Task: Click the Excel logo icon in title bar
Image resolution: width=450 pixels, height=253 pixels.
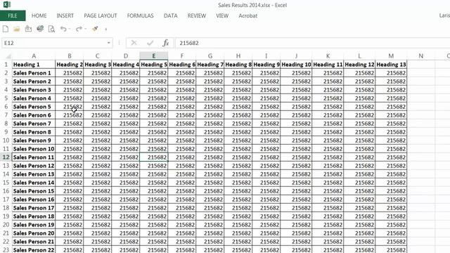Action: click(7, 5)
